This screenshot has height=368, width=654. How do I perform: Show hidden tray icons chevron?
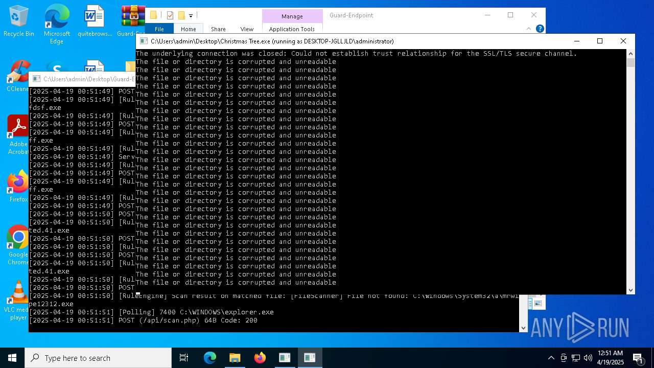(x=551, y=358)
